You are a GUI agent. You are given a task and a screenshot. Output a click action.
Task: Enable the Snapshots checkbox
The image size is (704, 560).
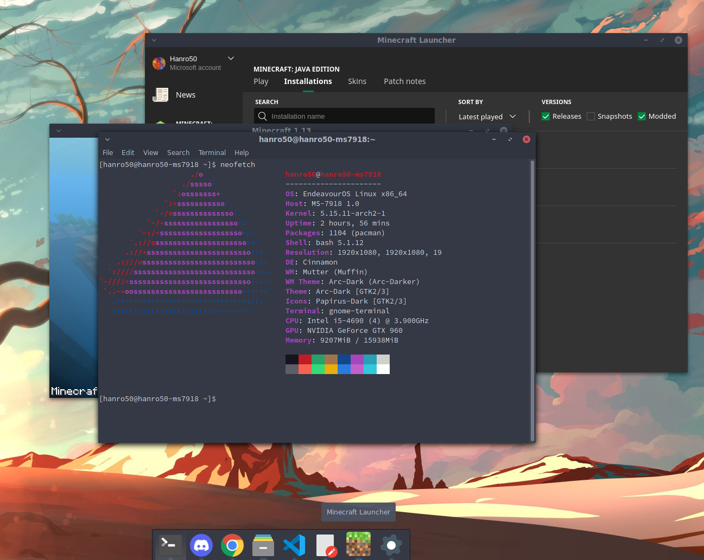(x=591, y=117)
